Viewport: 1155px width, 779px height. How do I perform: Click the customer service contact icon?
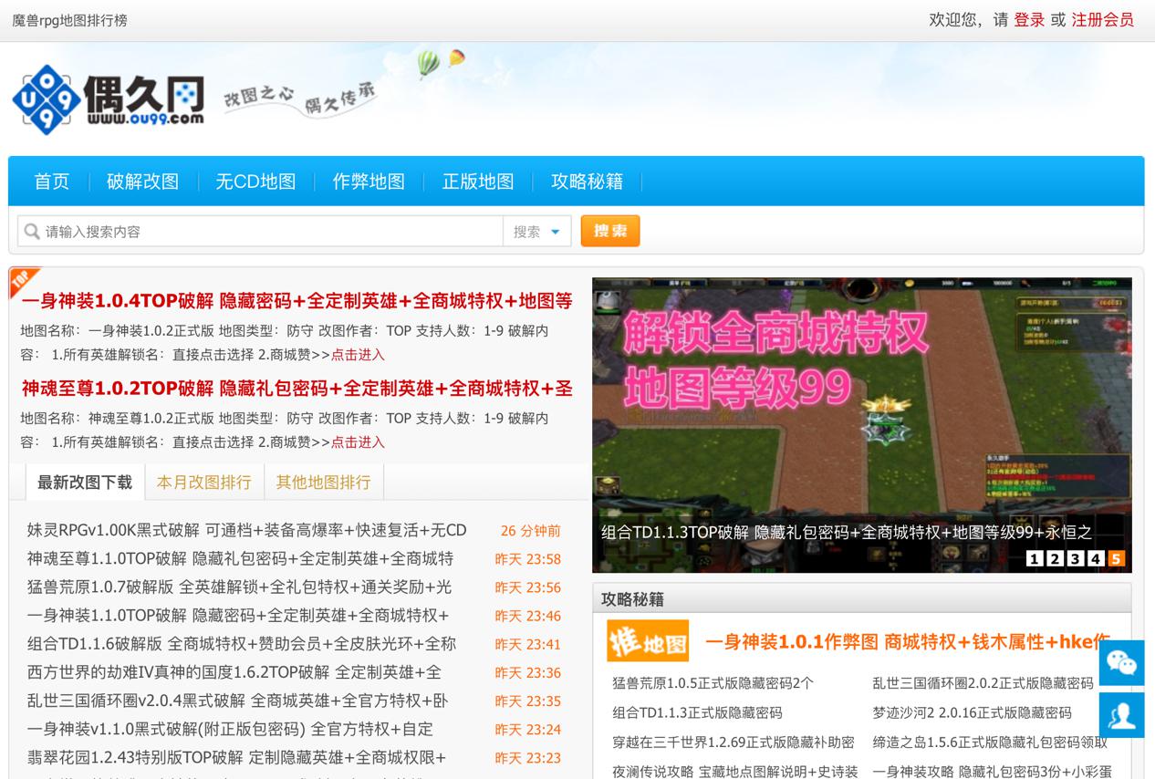[1121, 715]
